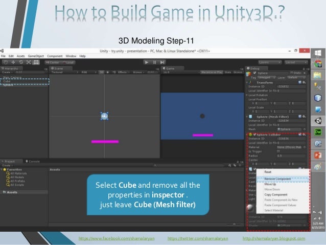
Task: Open the RGB render mode dropdown
Action: click(89, 72)
